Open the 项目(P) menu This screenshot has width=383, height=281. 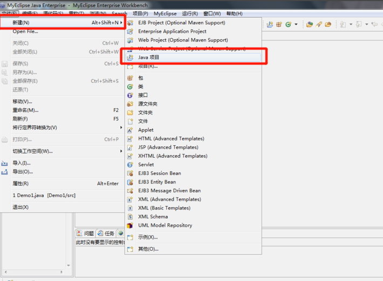pos(140,13)
